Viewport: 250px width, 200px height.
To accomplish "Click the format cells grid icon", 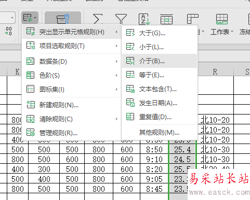I will 166,19.
